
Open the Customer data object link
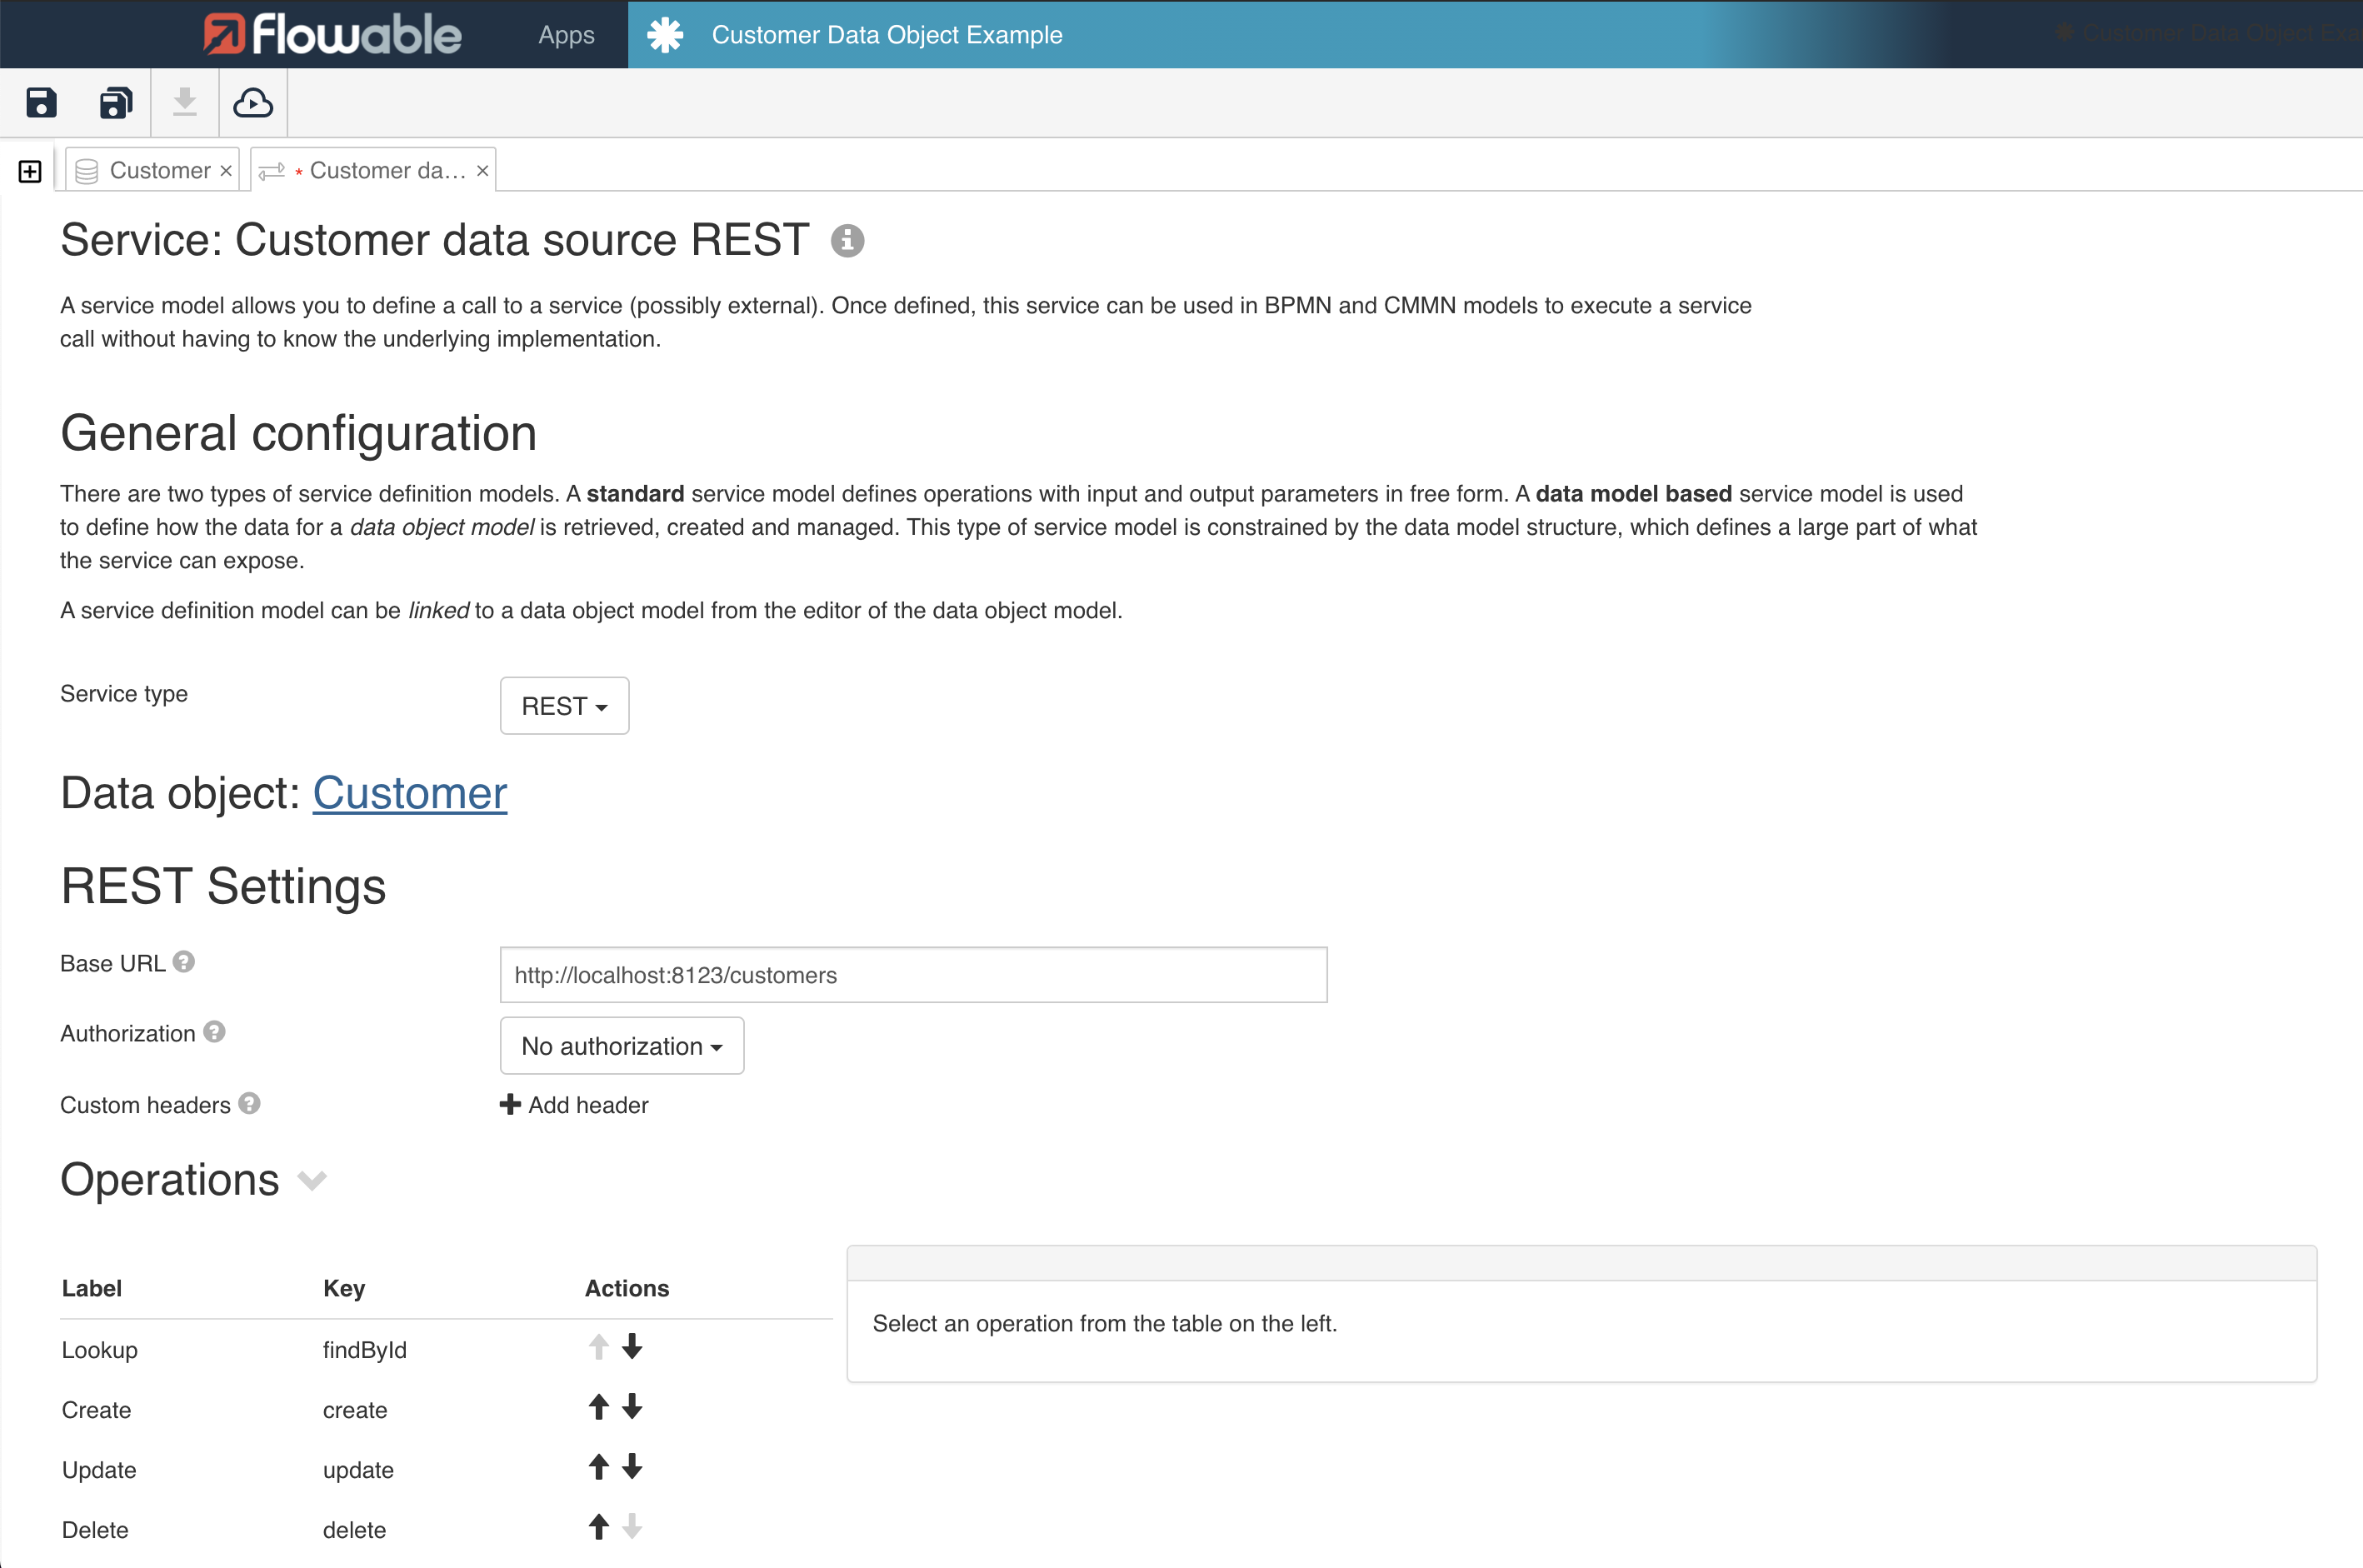[x=409, y=793]
